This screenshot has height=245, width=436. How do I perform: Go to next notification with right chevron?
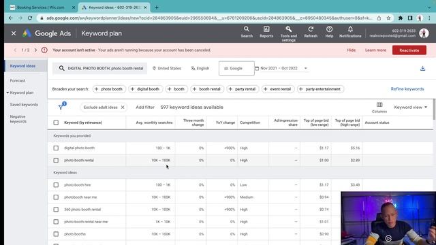pos(35,50)
